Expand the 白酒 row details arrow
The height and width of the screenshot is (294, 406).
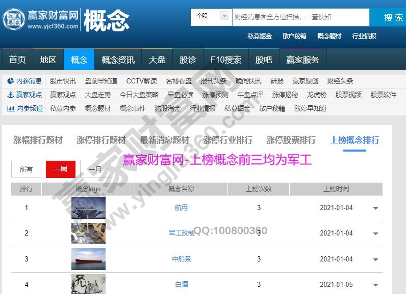tap(376, 285)
